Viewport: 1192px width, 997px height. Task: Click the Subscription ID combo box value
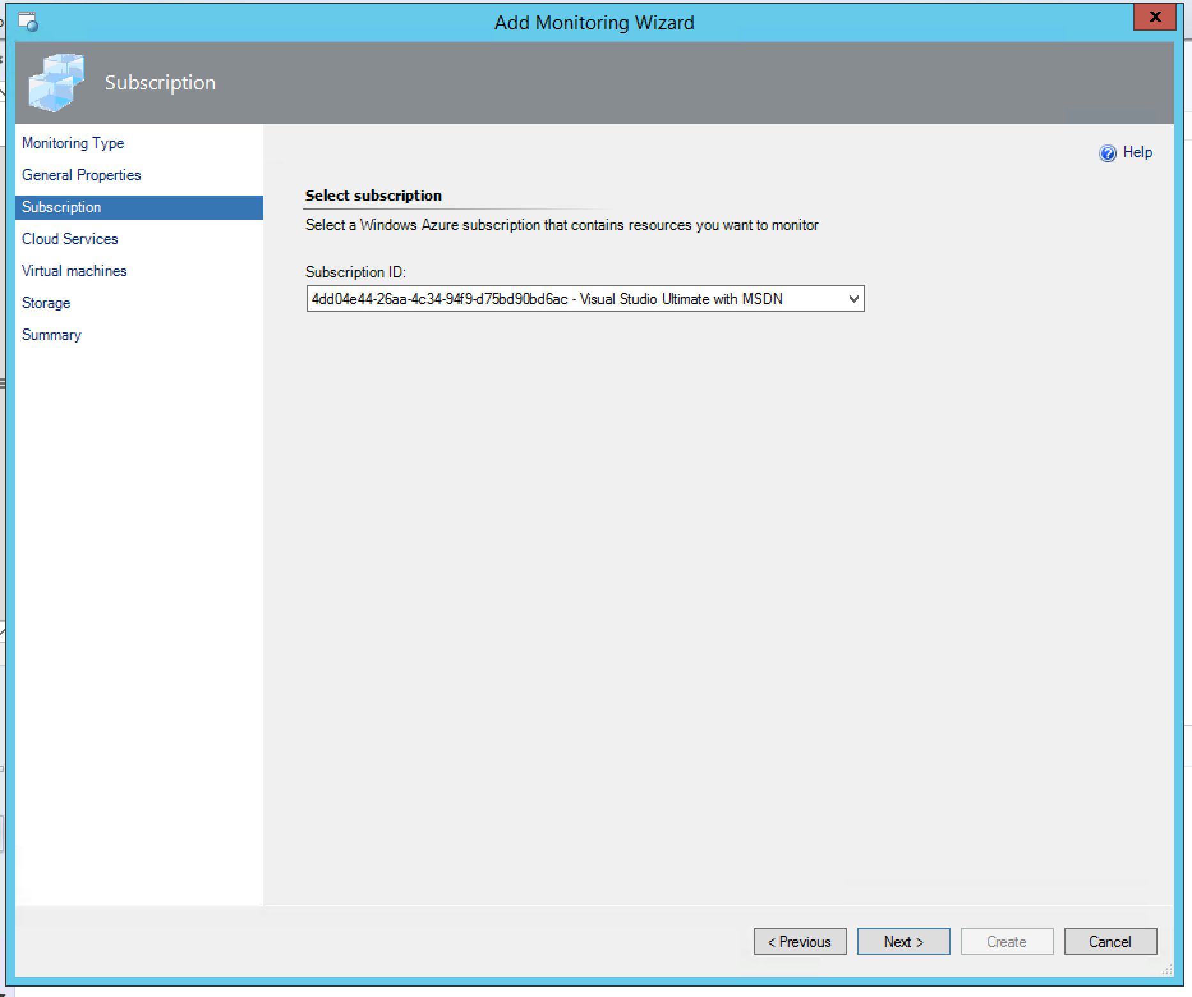[x=547, y=299]
